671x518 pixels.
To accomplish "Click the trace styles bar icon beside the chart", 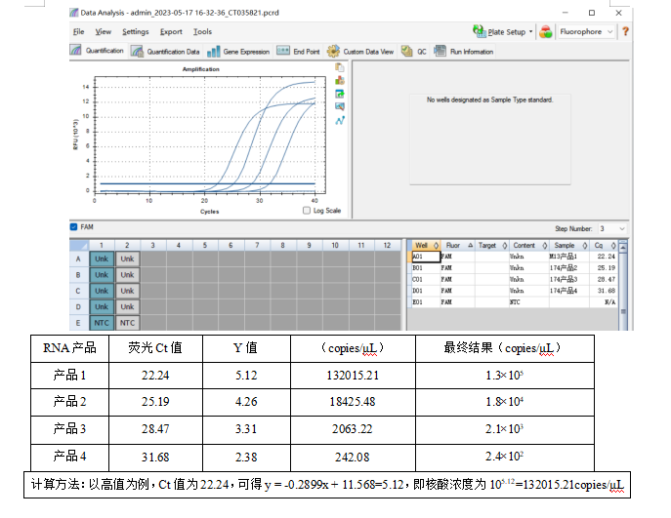I will [340, 80].
